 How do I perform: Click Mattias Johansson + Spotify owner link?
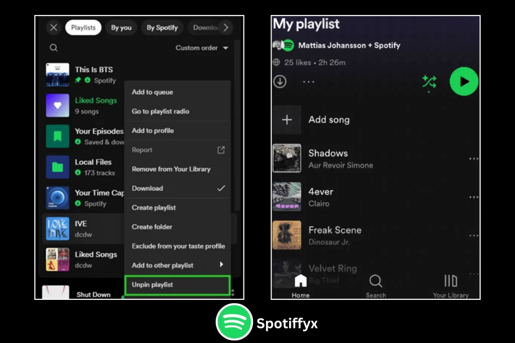pos(349,46)
